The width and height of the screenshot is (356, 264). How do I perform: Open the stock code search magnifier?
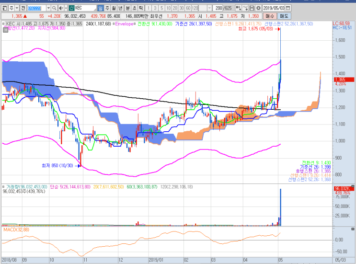54,8
